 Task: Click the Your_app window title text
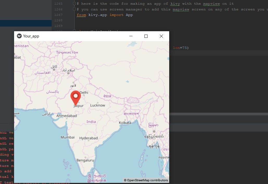click(31, 36)
